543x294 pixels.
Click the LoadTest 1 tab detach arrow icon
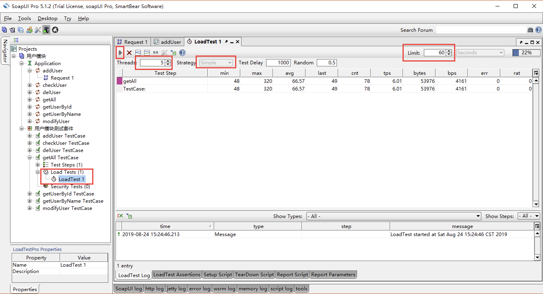(x=227, y=42)
